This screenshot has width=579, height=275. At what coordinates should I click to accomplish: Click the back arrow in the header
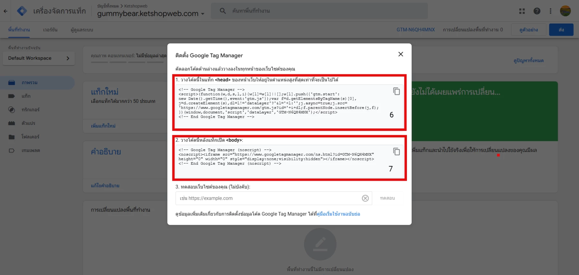pos(5,11)
